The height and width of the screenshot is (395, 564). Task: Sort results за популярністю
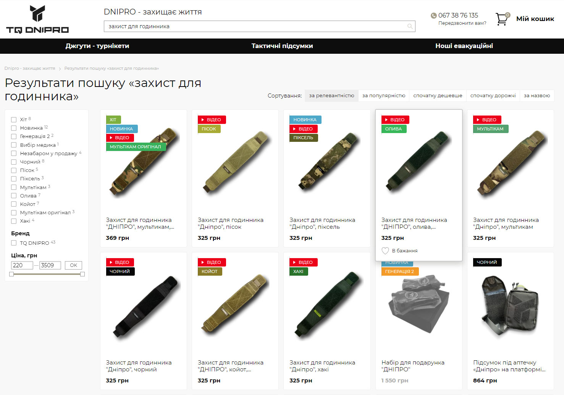click(383, 96)
